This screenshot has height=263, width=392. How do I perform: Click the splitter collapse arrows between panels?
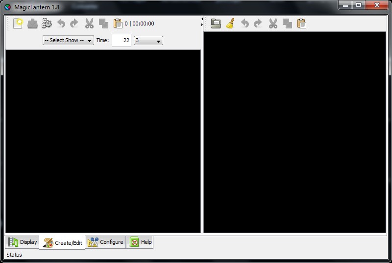point(202,22)
